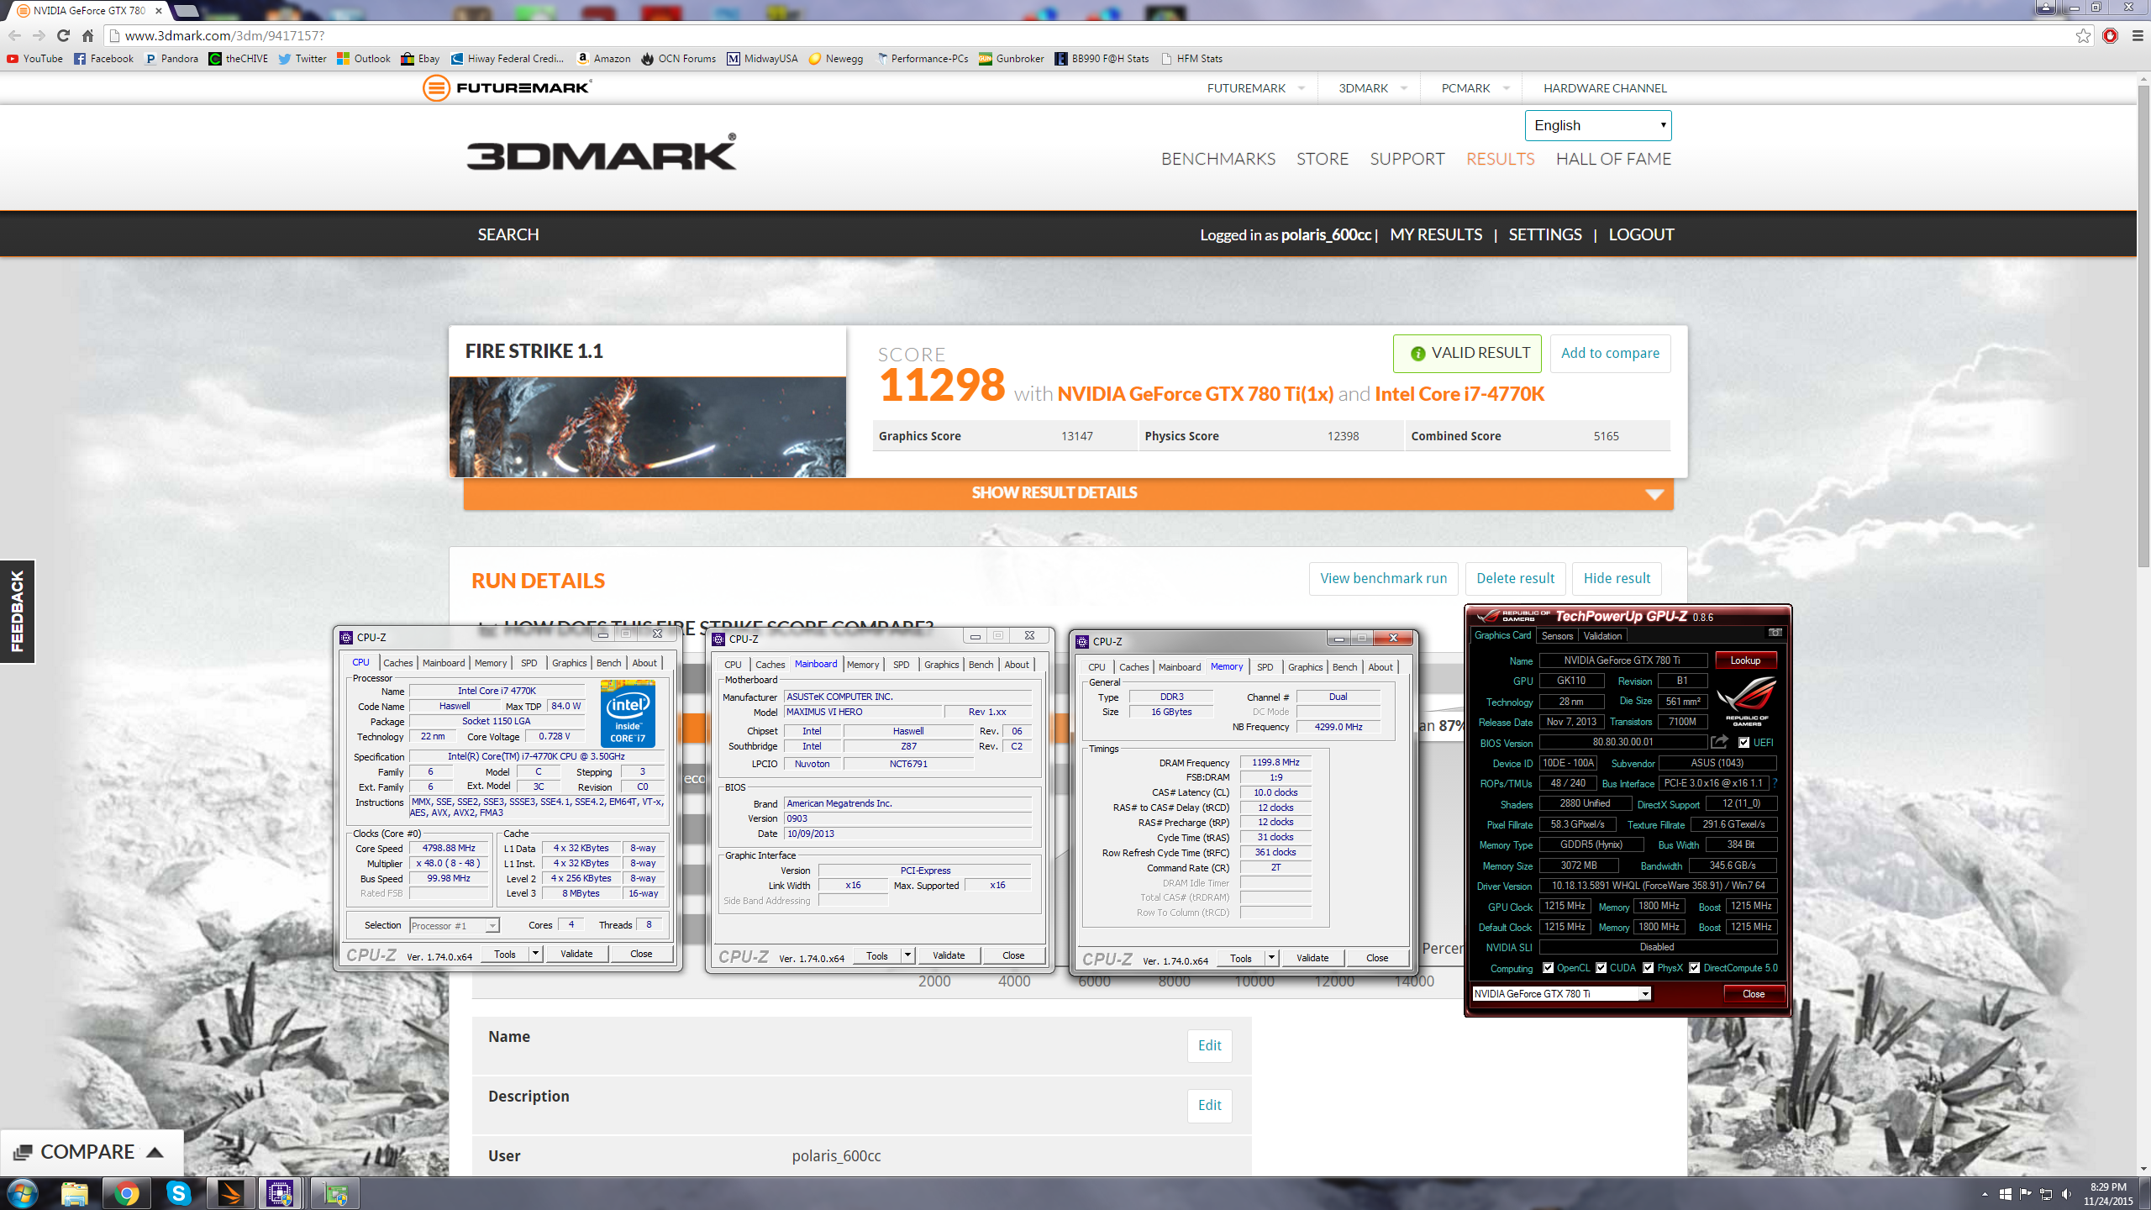Click the Futuremark orange logo icon
Screen dimensions: 2151x1210
(436, 87)
